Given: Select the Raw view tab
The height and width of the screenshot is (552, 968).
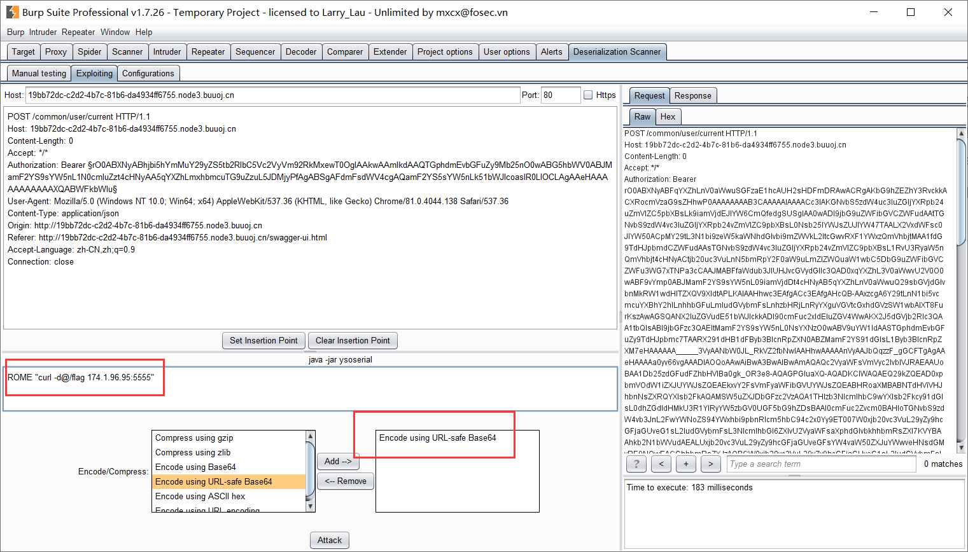Looking at the screenshot, I should pyautogui.click(x=643, y=116).
